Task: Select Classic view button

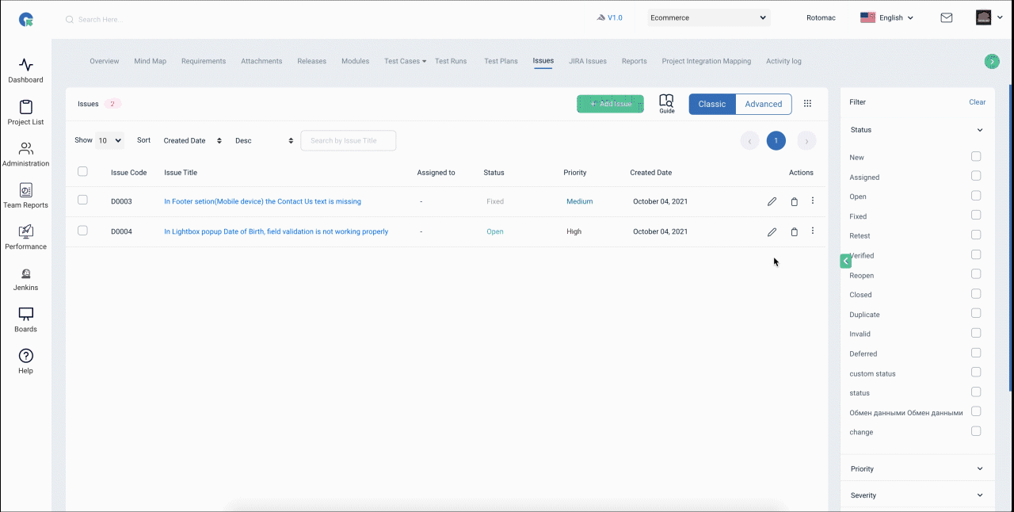Action: pyautogui.click(x=712, y=104)
